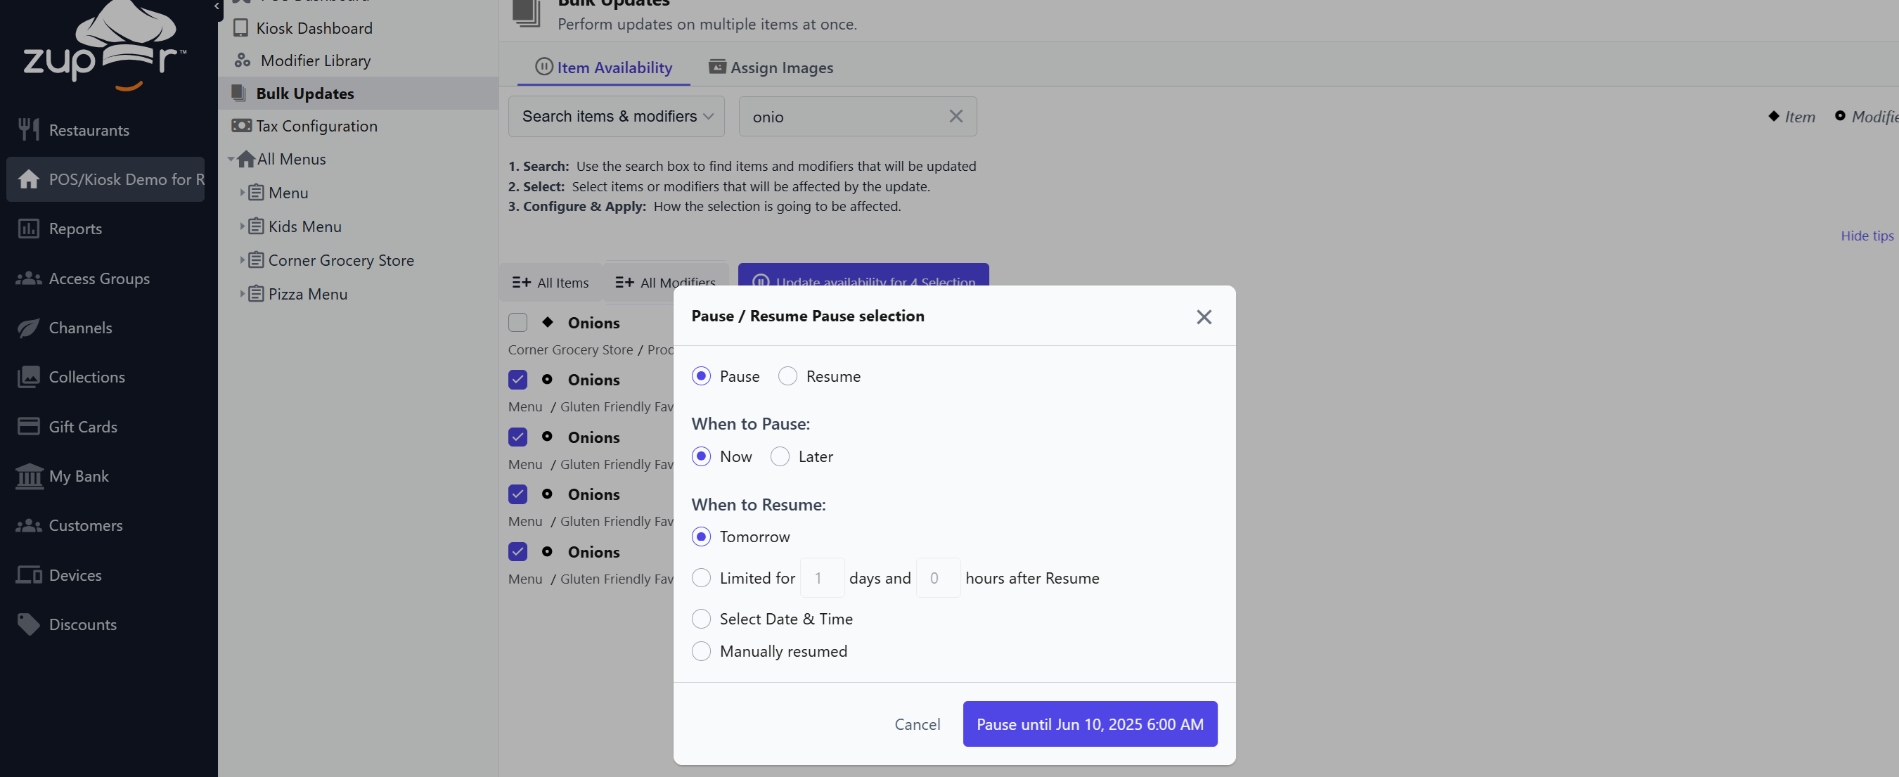Screen dimensions: 1899x777
Task: Close the Pause / Resume dialog
Action: [1203, 316]
